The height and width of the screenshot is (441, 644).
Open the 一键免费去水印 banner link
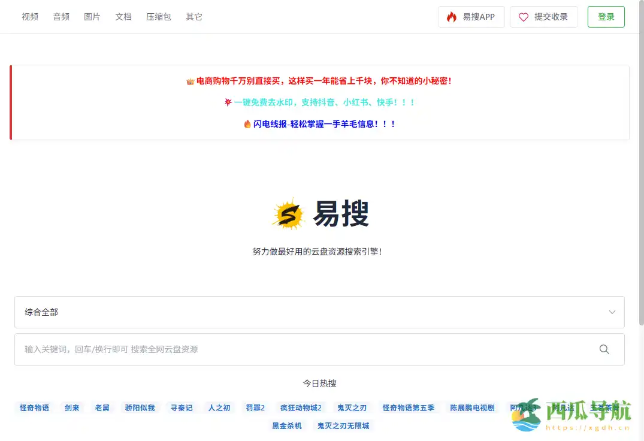coord(319,102)
